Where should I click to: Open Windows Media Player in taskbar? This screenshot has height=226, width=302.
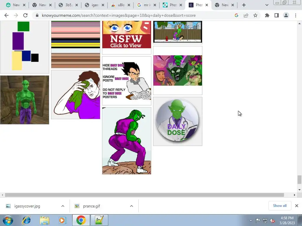[62, 220]
